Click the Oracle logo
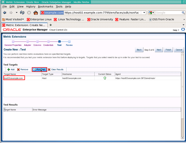186x143 pixels. (12, 30)
